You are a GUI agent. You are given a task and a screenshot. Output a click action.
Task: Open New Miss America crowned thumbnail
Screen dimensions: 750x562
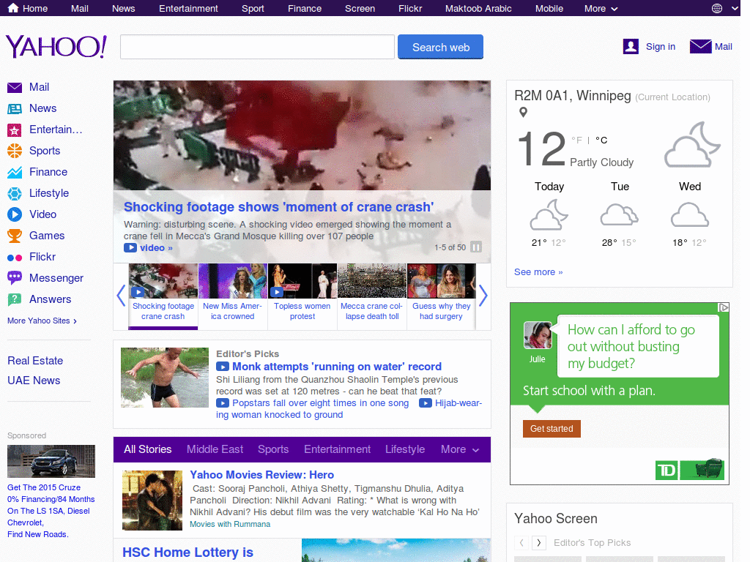(232, 281)
